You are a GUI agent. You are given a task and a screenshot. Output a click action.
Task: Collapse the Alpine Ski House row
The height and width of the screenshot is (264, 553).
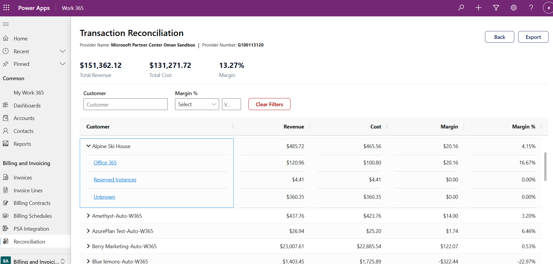coord(88,146)
